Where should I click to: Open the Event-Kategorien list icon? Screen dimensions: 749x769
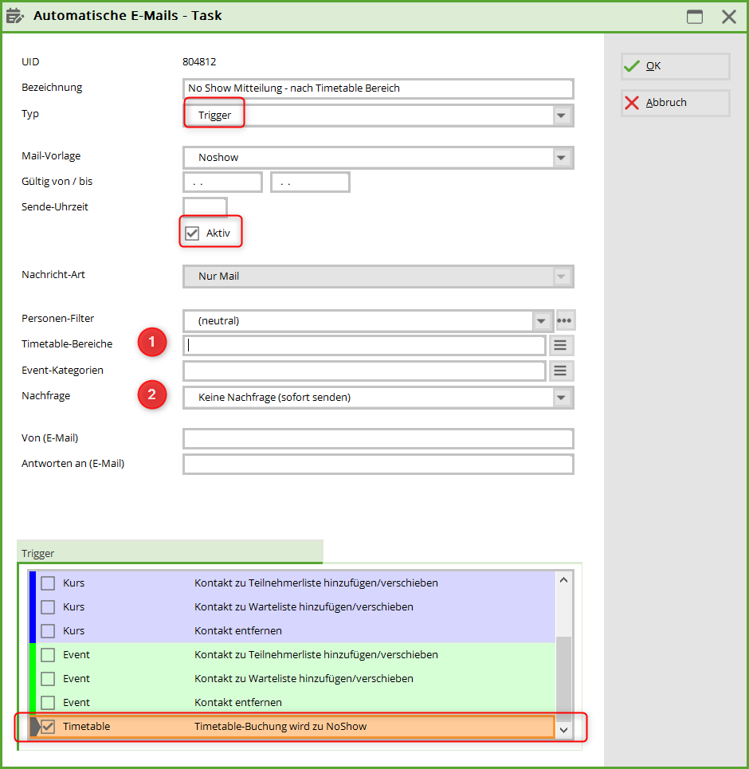[x=560, y=371]
